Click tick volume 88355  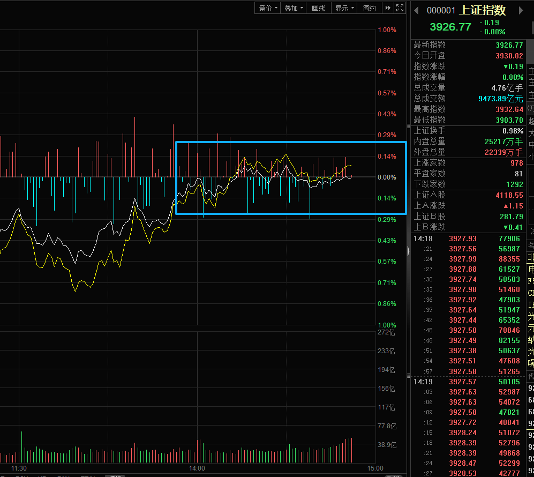coord(509,259)
